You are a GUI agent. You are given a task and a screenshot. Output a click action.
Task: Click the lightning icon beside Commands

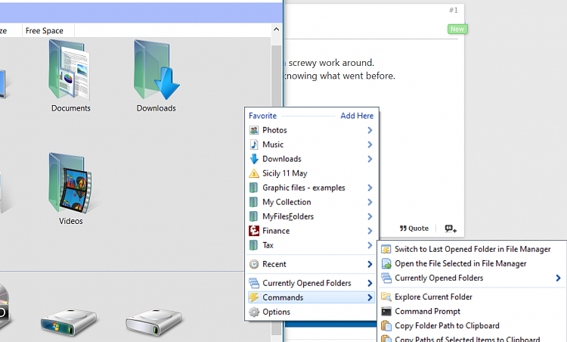(x=254, y=297)
